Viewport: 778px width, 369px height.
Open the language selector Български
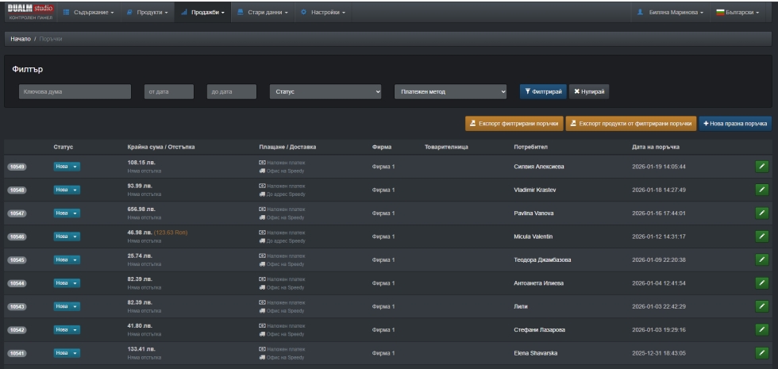pos(738,12)
